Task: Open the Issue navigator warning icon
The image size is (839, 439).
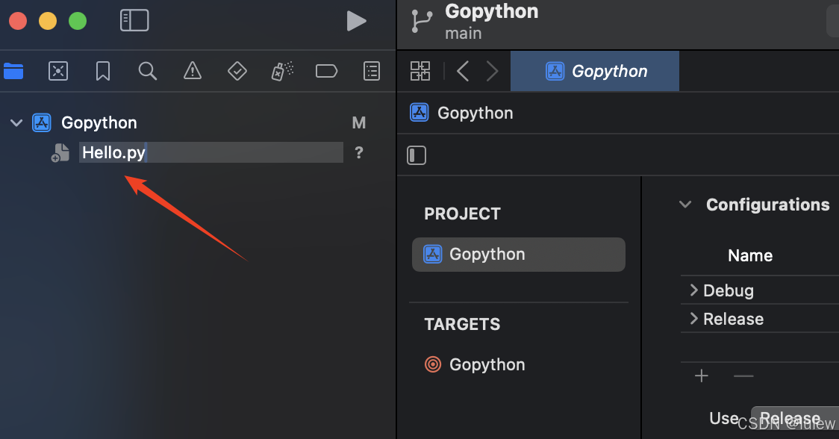Action: click(x=193, y=71)
